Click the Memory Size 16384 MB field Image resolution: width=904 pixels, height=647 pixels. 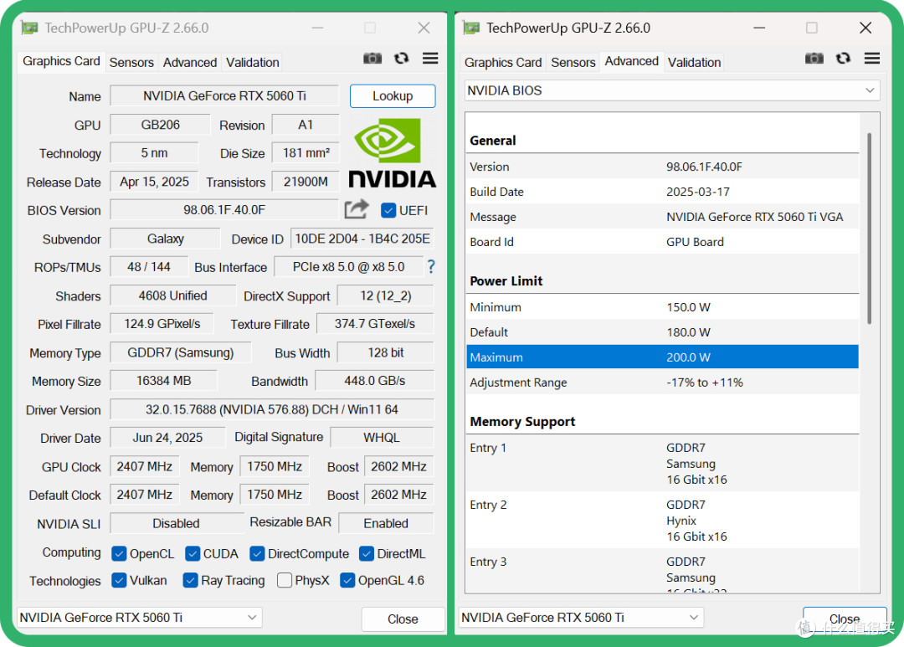click(164, 381)
